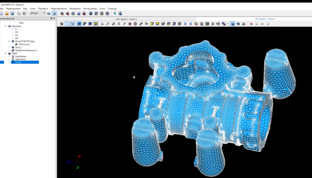The width and height of the screenshot is (312, 178).
Task: Select the Algorithms tree item
Action: [21, 59]
